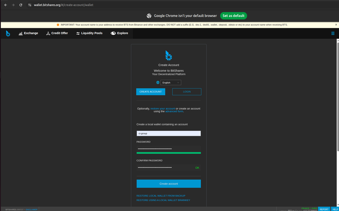Click the DISCLAIMER link in footer
Screen dimensions: 339x211
click(x=31, y=209)
